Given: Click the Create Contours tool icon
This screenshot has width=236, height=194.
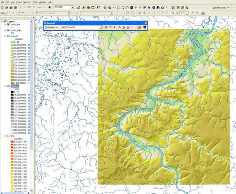Looking at the screenshot, I should [107, 27].
